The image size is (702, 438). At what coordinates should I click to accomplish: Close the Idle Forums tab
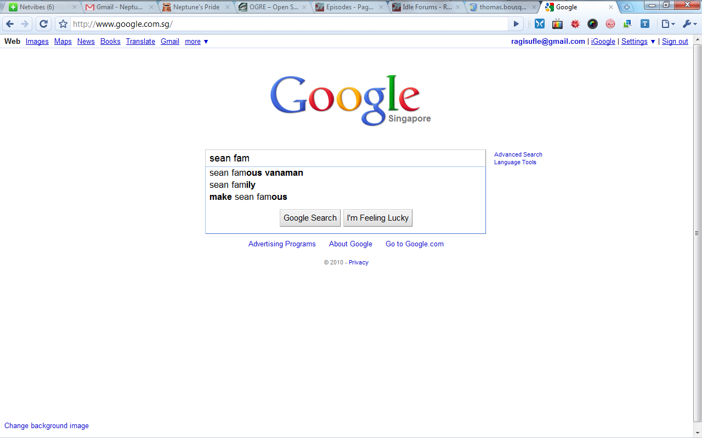(x=458, y=8)
